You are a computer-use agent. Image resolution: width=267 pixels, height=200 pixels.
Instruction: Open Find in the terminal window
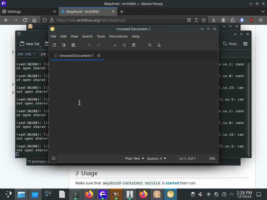click(230, 44)
